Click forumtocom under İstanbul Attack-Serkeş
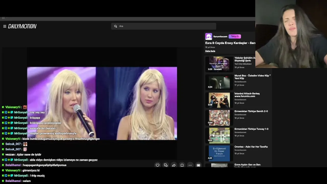The image size is (327, 184). click(240, 100)
